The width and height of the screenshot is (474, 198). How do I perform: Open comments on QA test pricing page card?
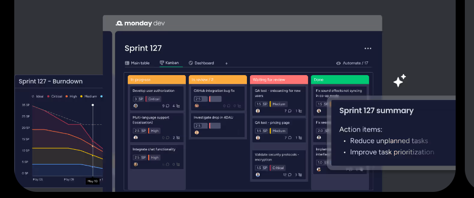tap(290, 138)
